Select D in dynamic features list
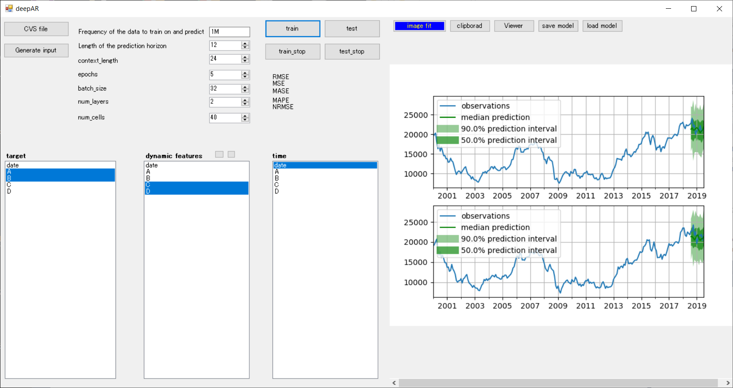 [x=197, y=191]
